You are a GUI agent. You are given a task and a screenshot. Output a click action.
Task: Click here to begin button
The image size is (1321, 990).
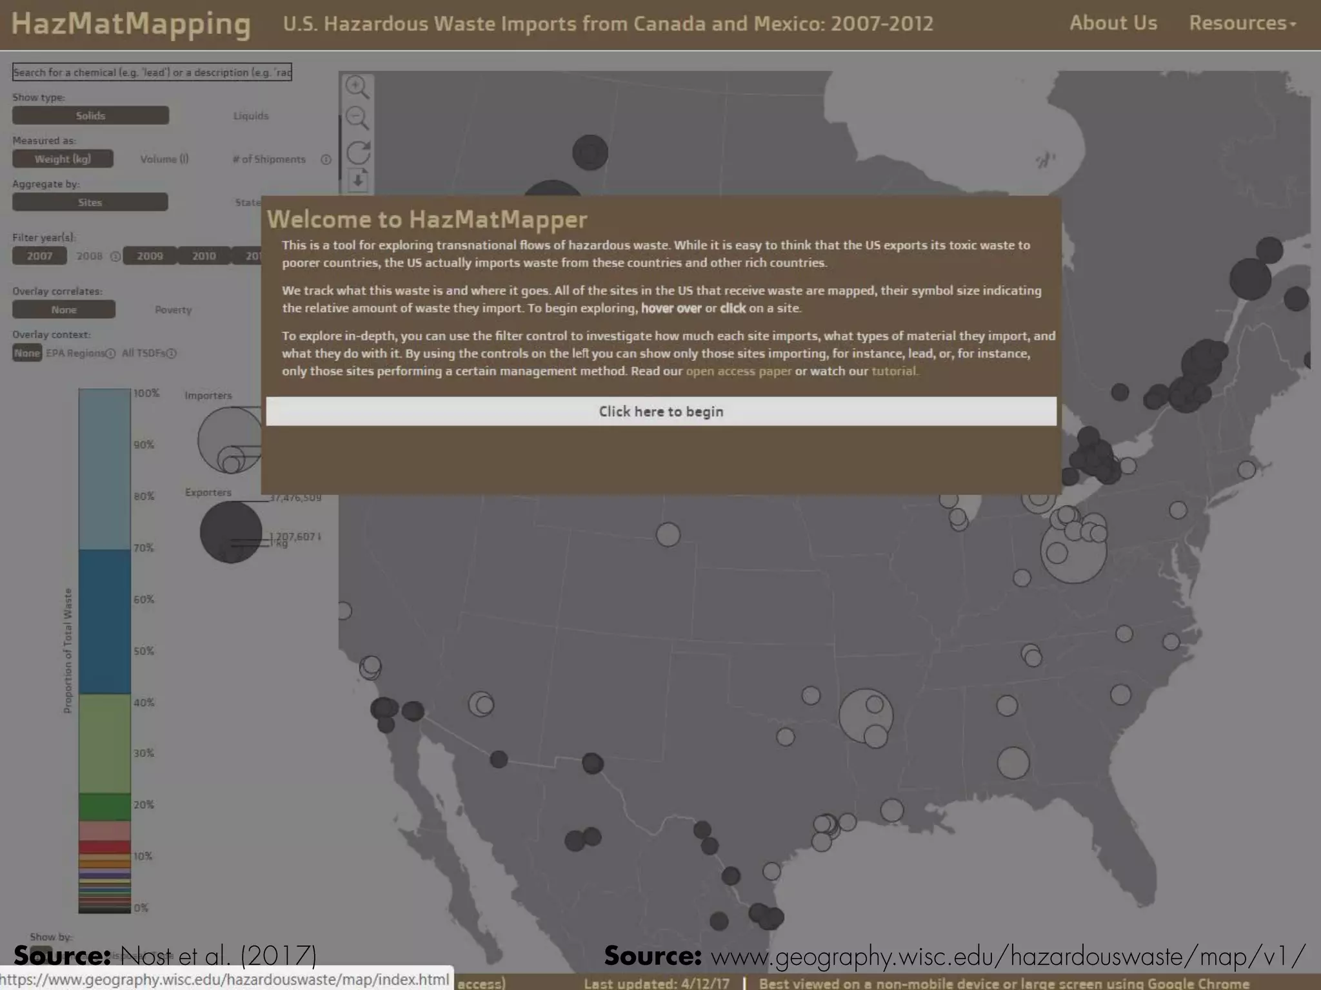[660, 411]
